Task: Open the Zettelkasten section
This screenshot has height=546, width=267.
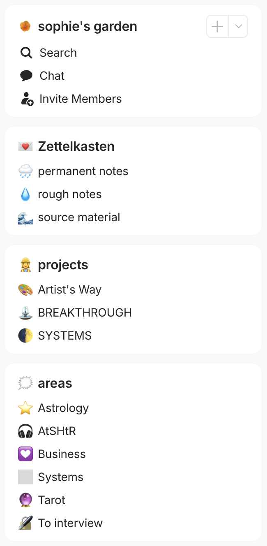Action: (x=76, y=146)
